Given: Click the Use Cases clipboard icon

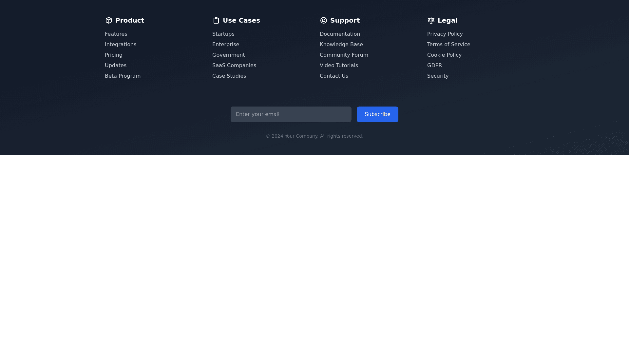Looking at the screenshot, I should 216,20.
